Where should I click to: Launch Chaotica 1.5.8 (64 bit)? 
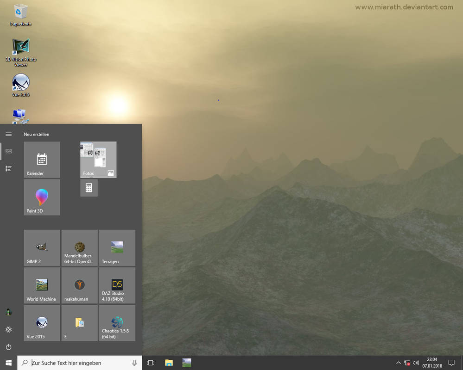click(x=117, y=322)
